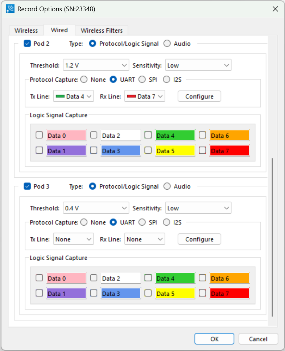This screenshot has height=351, width=285.
Task: Enable Pod 3 Data 3 logic capture checkbox
Action: [94, 293]
